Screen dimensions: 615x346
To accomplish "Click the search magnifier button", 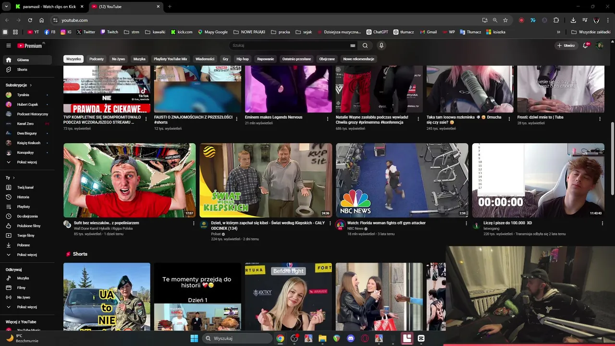I will click(x=365, y=46).
